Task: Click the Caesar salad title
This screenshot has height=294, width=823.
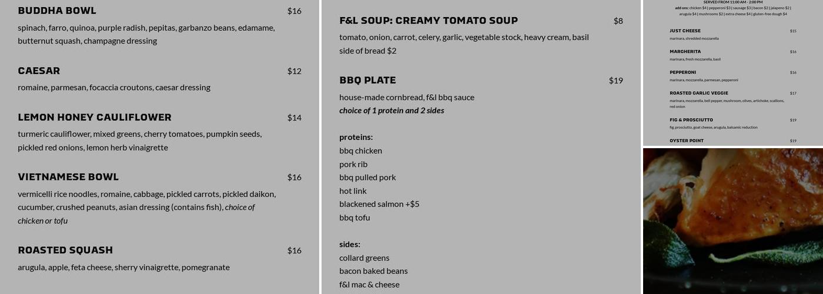Action: 39,71
